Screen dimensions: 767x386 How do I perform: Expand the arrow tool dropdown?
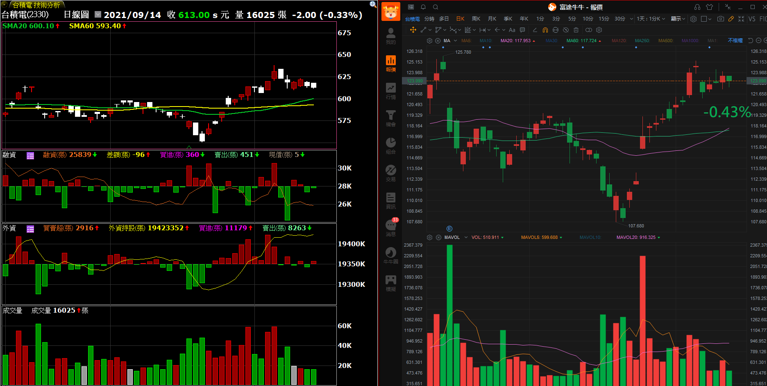[504, 30]
